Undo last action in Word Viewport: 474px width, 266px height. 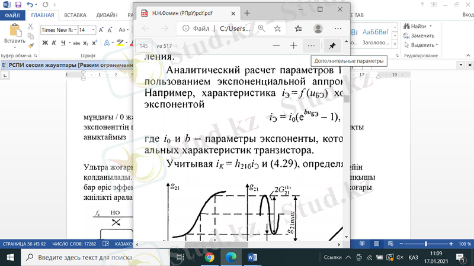click(x=30, y=5)
